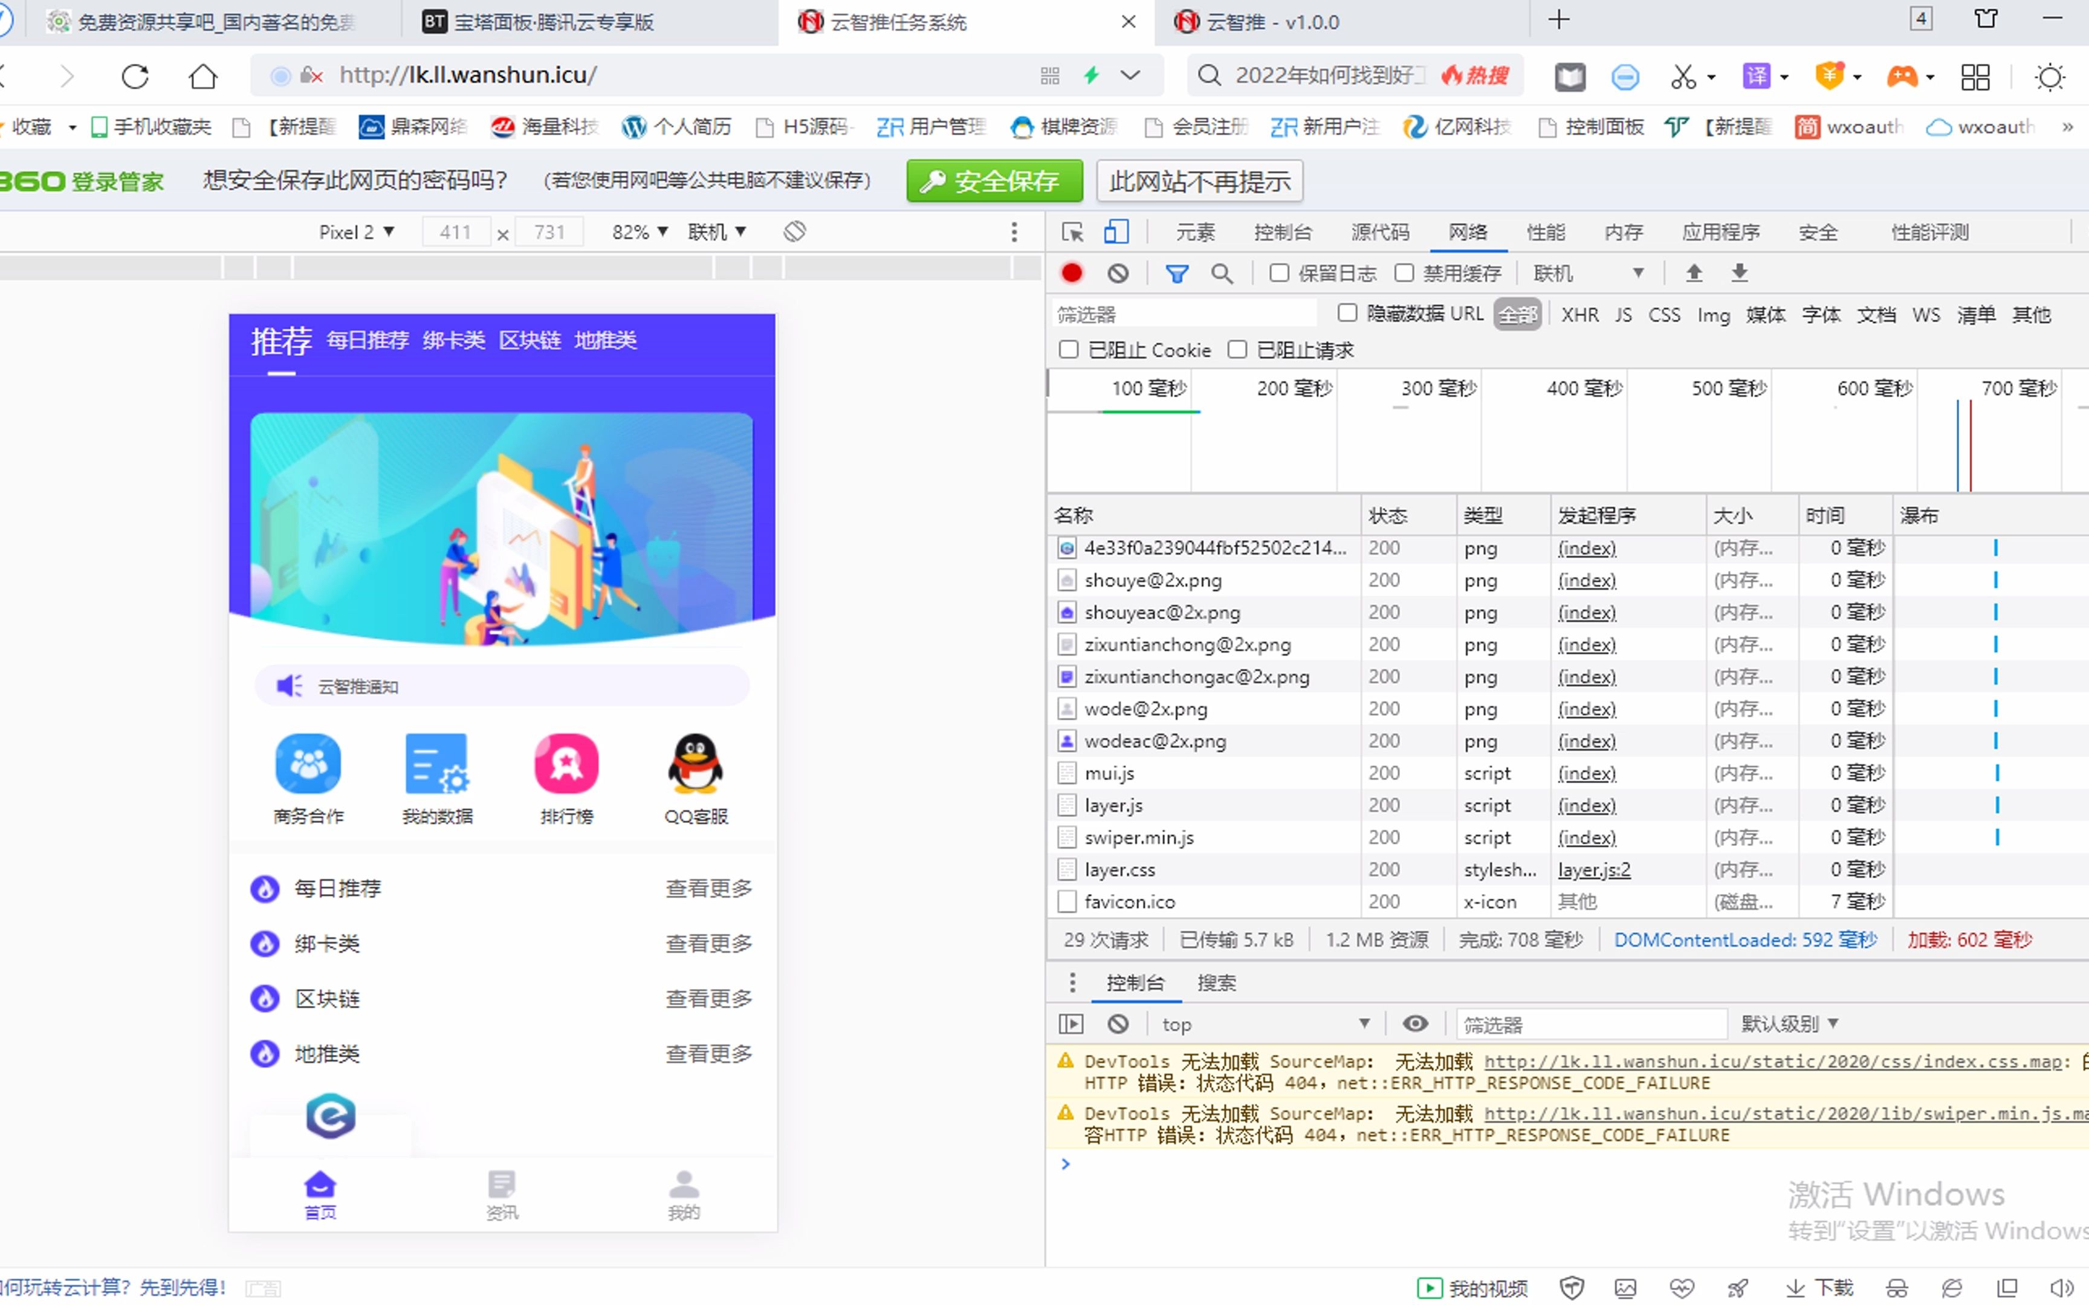Switch to 性能 DevTools tab
The height and width of the screenshot is (1305, 2089).
pos(1545,232)
